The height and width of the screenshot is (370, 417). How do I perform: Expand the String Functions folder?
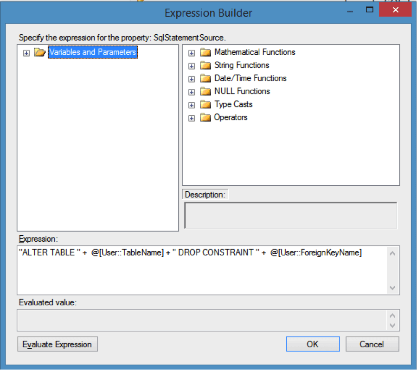[x=192, y=66]
